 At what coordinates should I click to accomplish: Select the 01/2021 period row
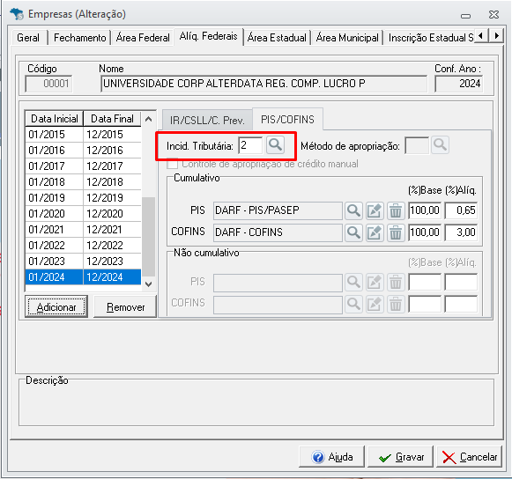pyautogui.click(x=83, y=230)
